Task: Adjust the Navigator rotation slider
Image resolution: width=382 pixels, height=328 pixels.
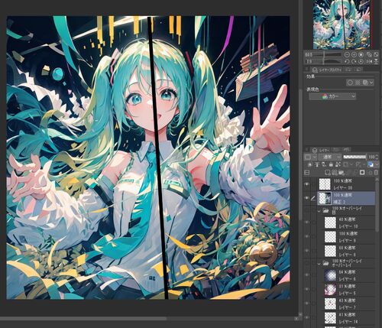Action: coord(327,61)
